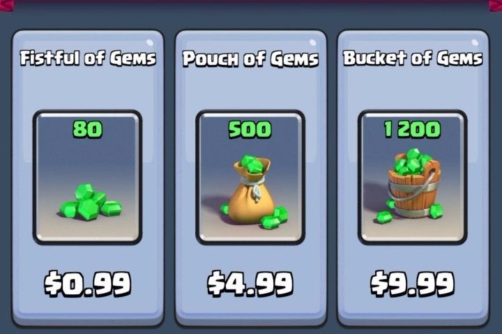Viewport: 502px width, 334px height.
Task: Tap the shine dot on Fistful card
Action: [x=149, y=43]
